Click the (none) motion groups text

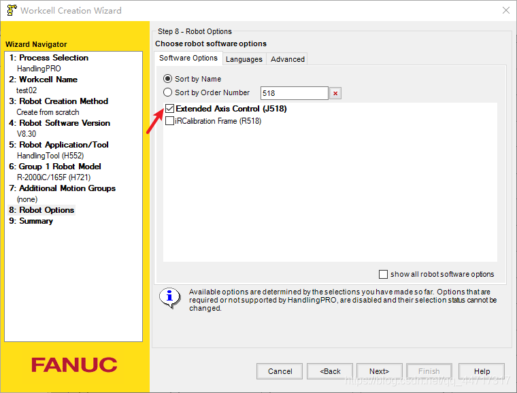pyautogui.click(x=27, y=199)
